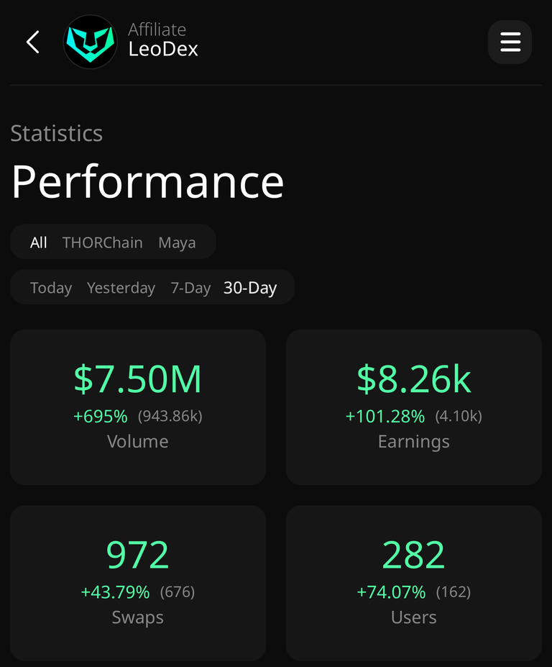The width and height of the screenshot is (552, 667).
Task: Open the hamburger menu
Action: 510,42
